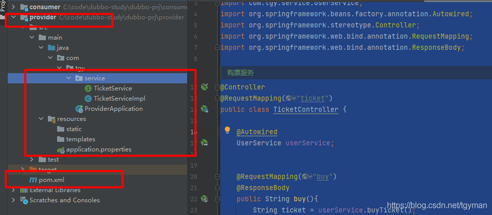Click the gutter icon on the TicketController class line

point(204,109)
